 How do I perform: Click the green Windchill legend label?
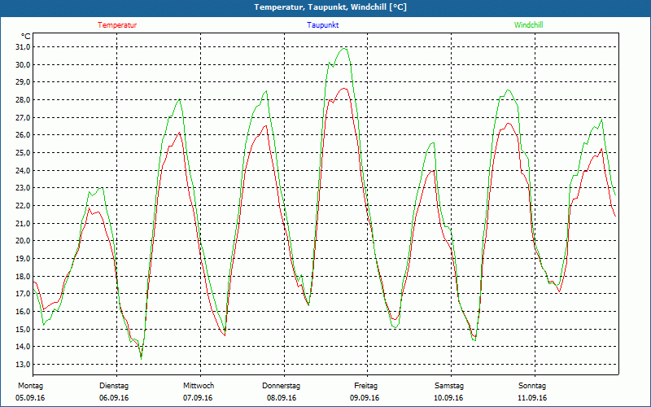pos(528,25)
